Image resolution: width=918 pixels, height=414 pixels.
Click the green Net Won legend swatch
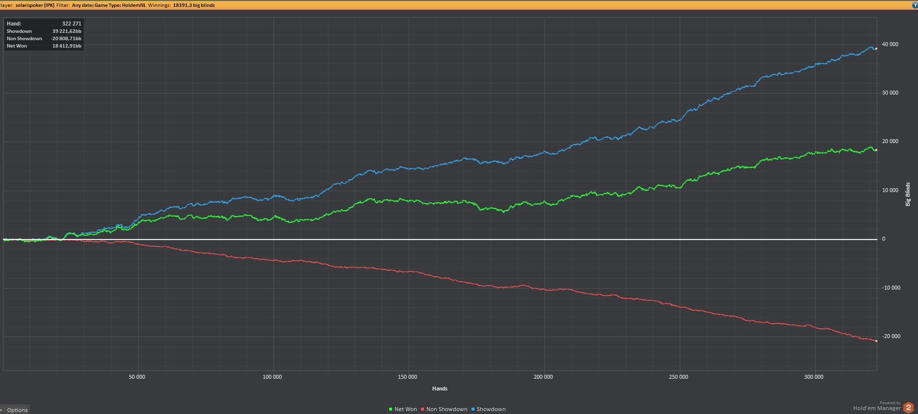point(391,409)
